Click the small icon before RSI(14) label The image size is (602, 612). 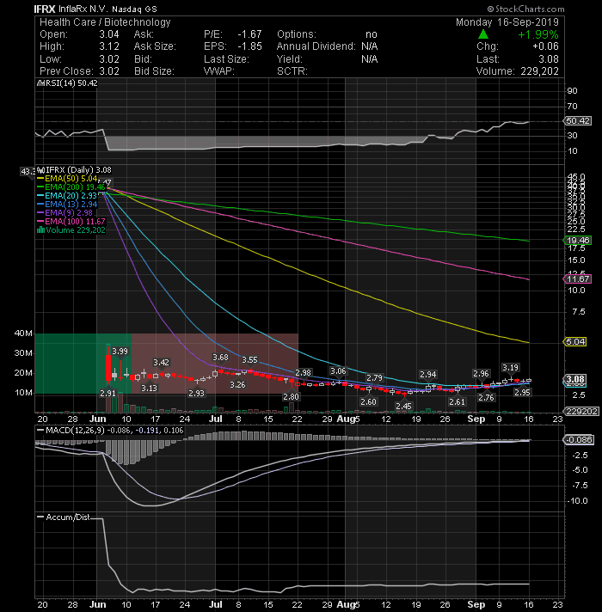(x=39, y=83)
